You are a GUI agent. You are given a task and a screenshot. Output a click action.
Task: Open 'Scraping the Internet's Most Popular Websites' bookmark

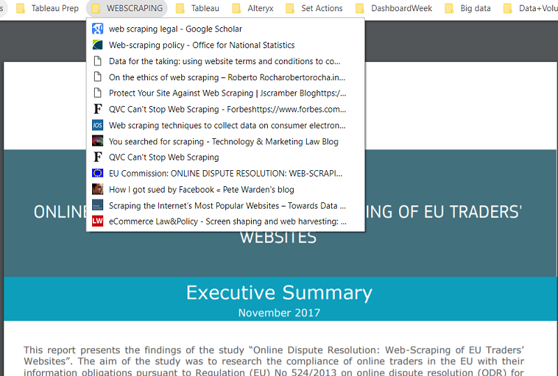pyautogui.click(x=225, y=205)
